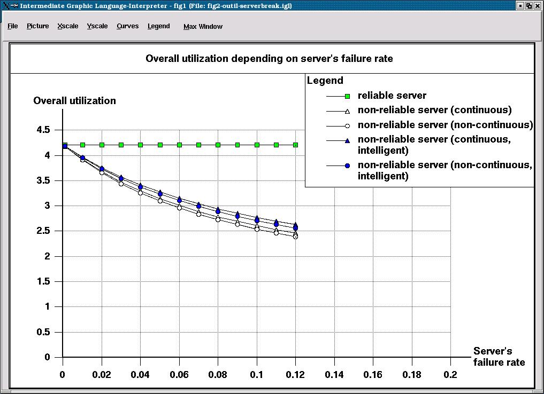The image size is (544, 394).
Task: Maximize the interpreter window
Action: click(528, 5)
